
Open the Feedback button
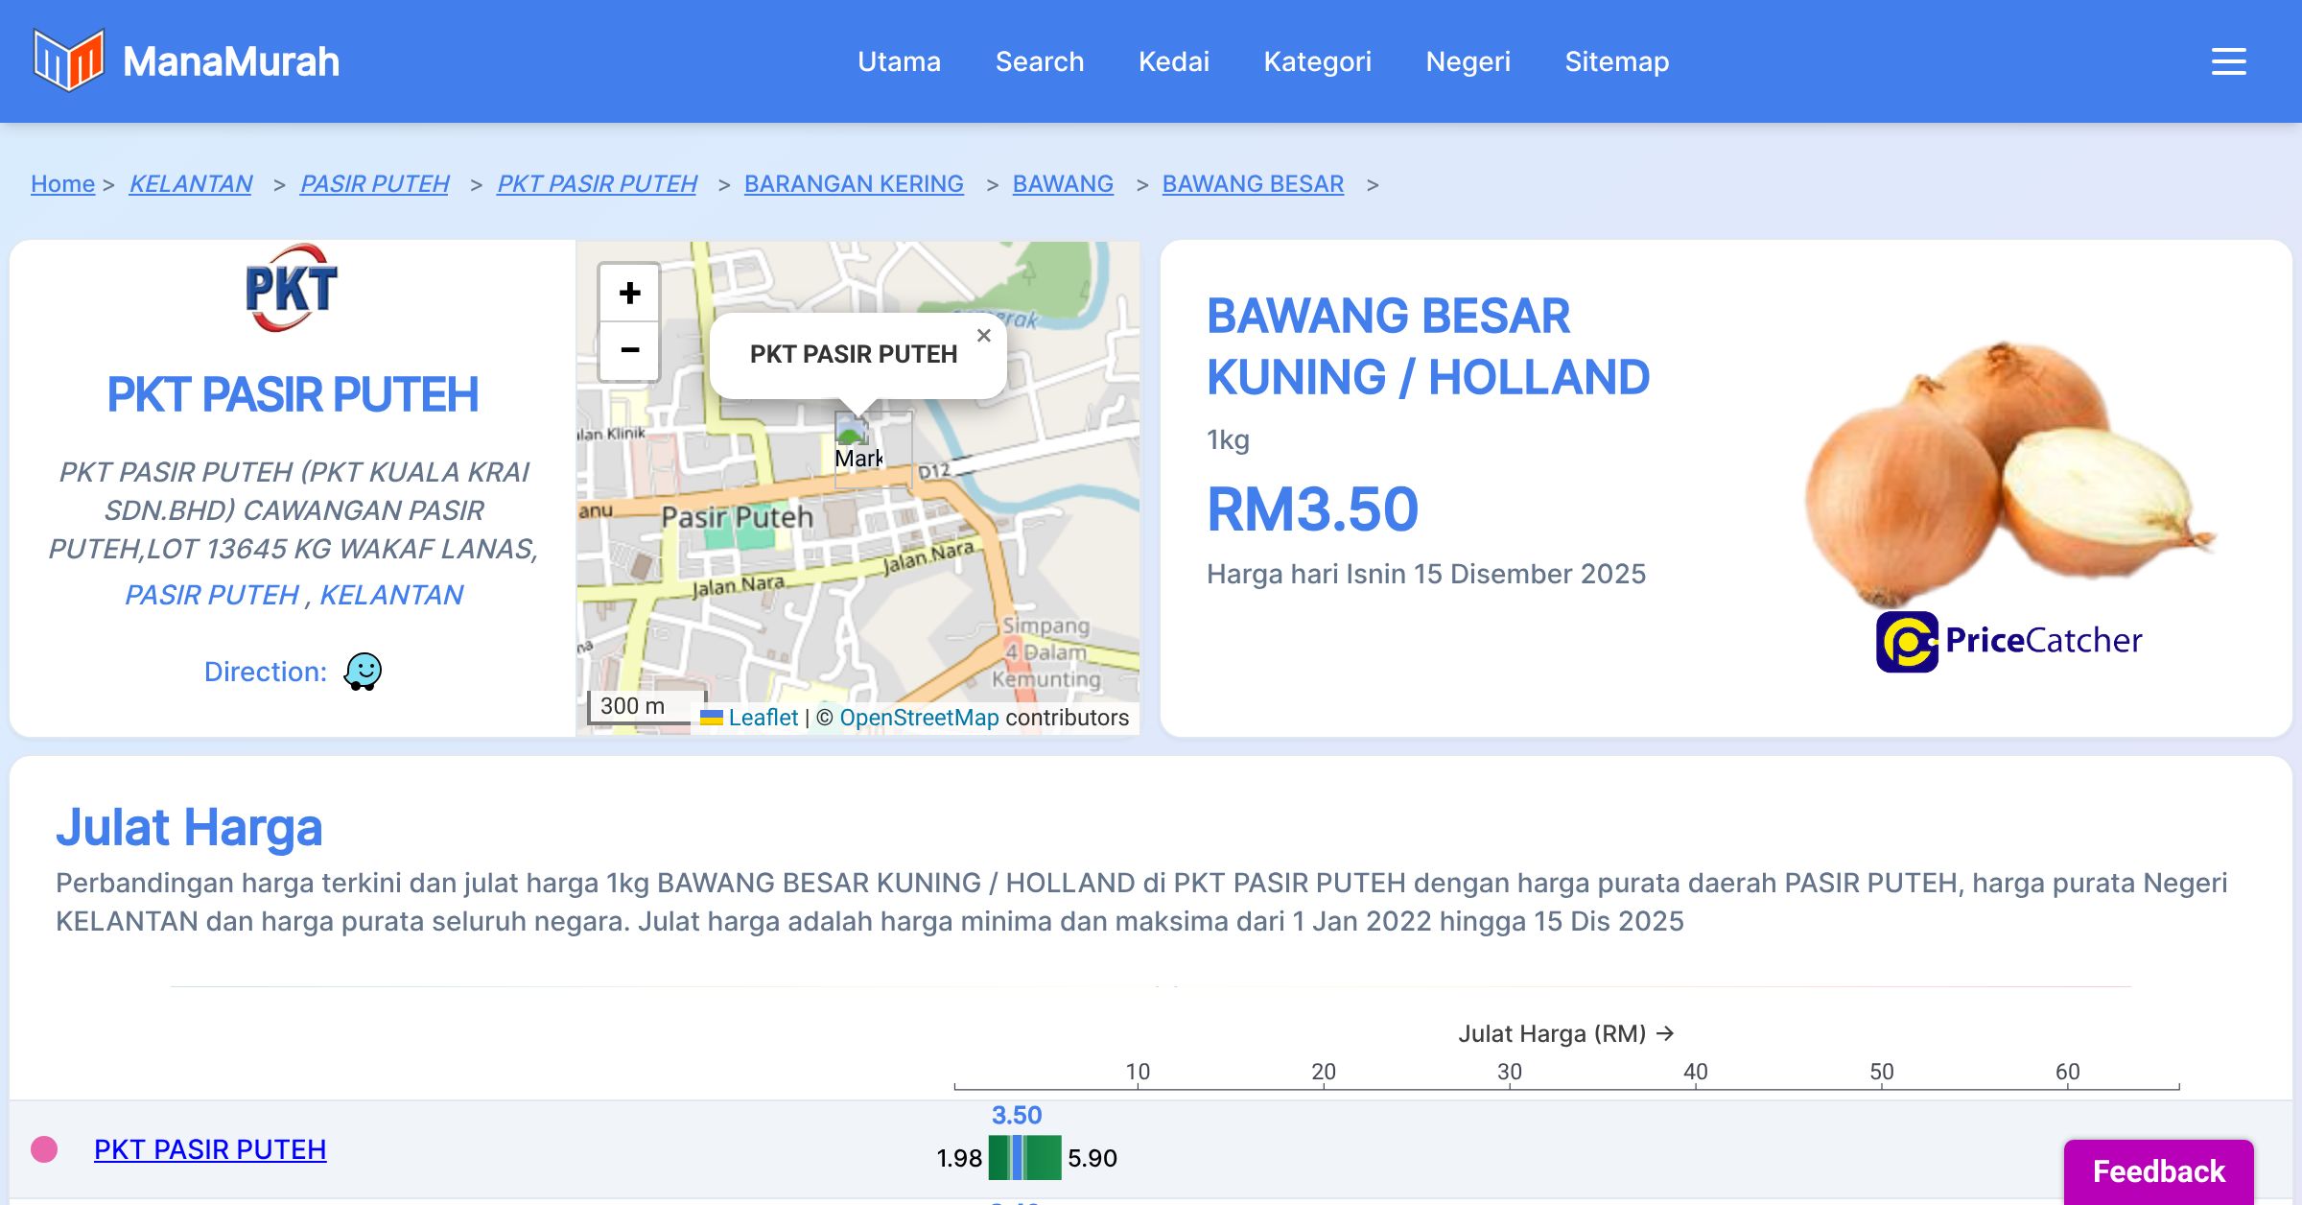coord(2158,1170)
